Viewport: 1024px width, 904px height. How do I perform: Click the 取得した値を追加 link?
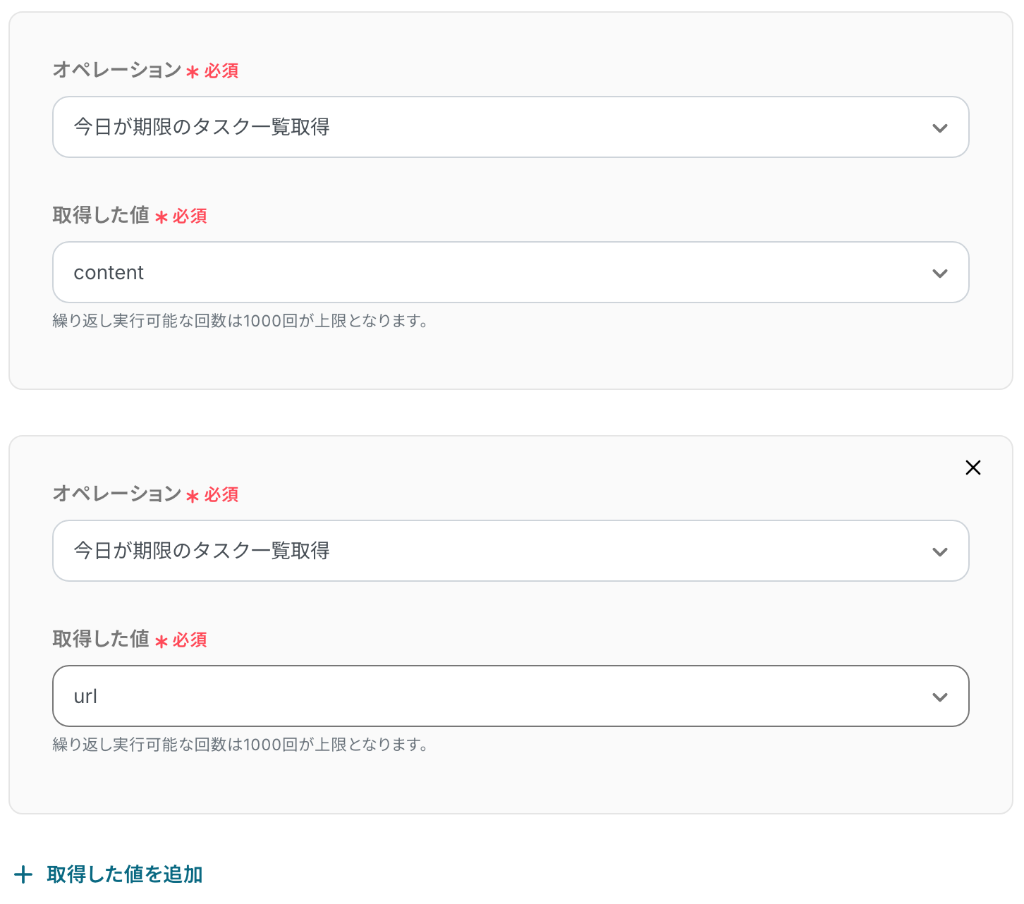125,874
